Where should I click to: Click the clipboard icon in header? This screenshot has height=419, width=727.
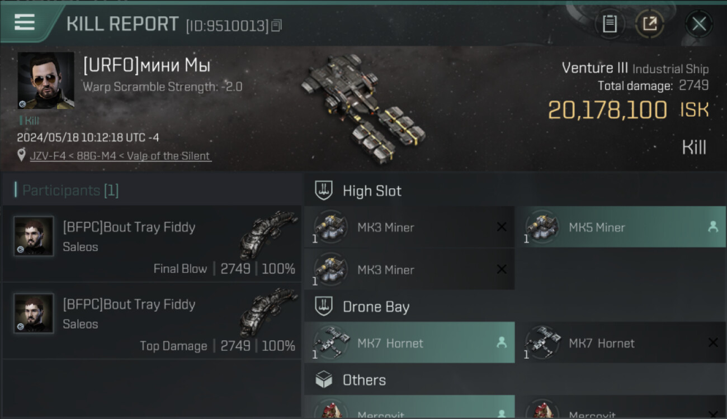point(610,23)
